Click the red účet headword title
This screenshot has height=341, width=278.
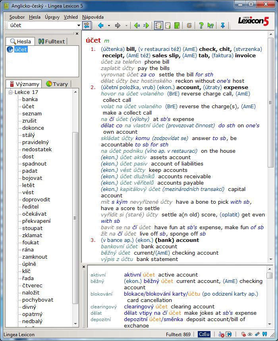coord(93,40)
